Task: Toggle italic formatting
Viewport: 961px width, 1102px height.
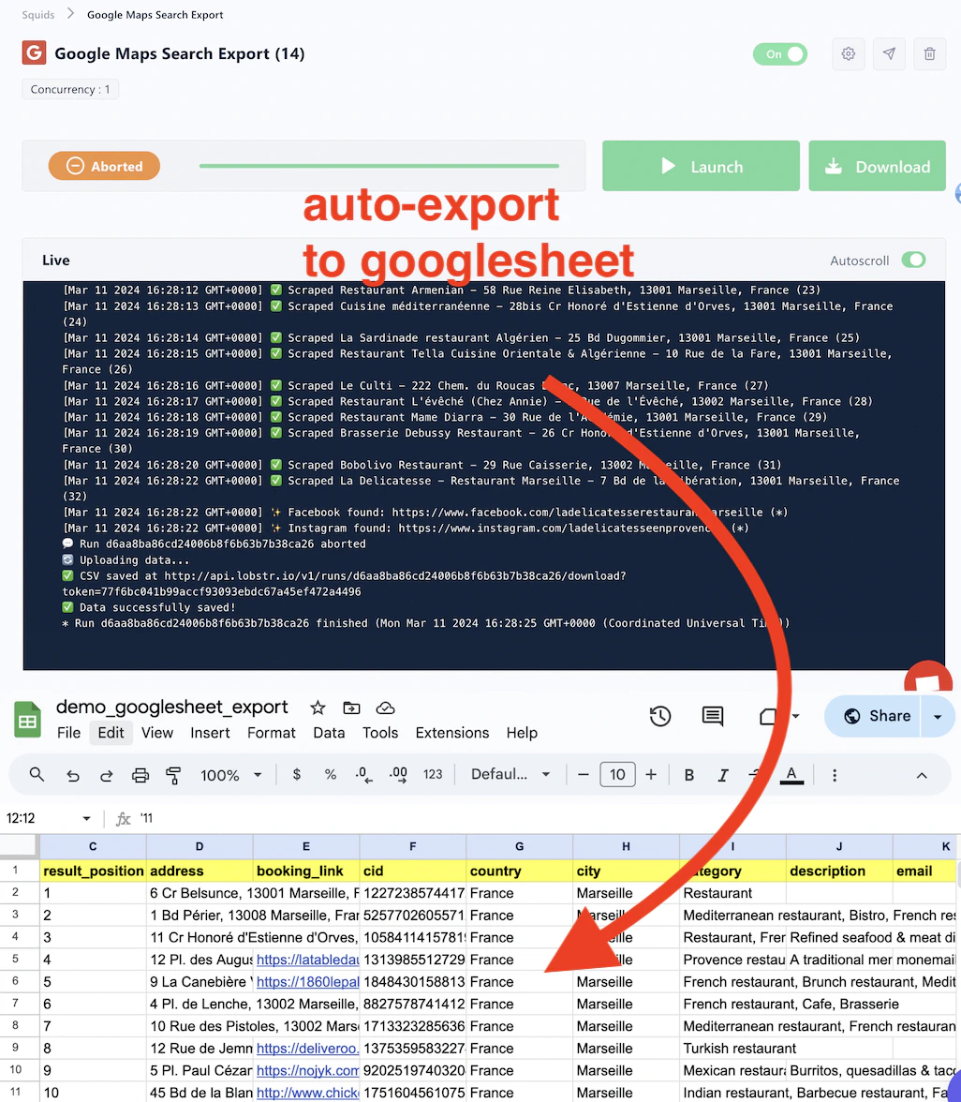Action: pos(723,774)
